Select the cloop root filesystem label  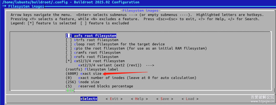tap(119, 44)
